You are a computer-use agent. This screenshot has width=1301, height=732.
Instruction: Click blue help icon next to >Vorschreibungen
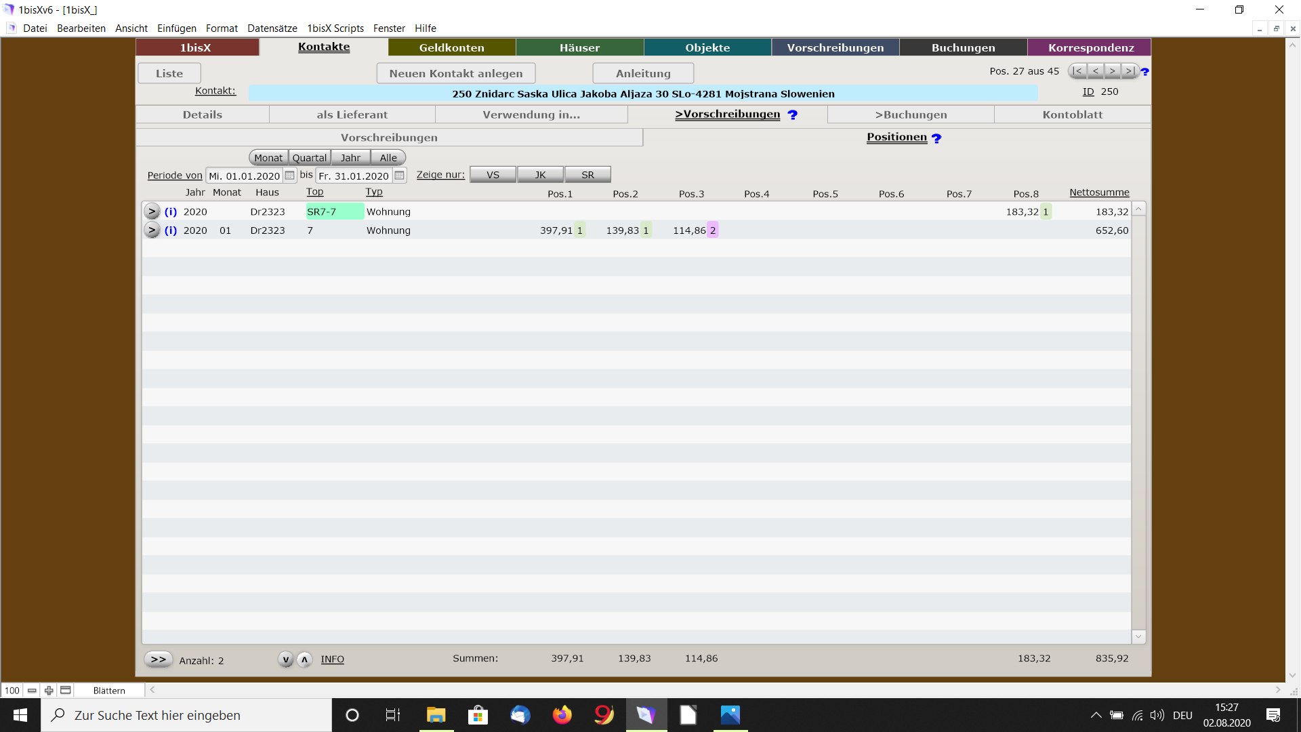pos(792,115)
